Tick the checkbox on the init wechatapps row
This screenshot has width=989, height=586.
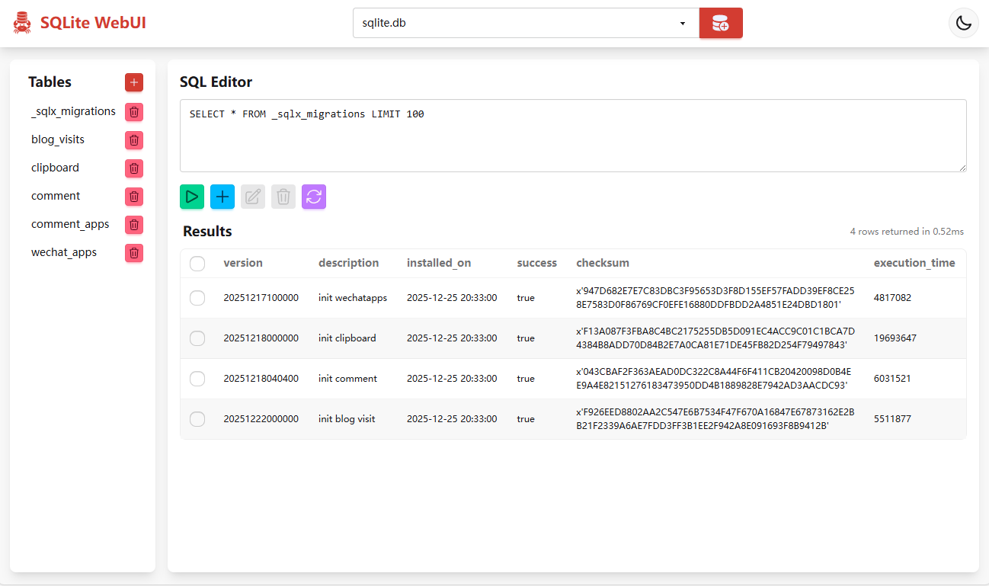pyautogui.click(x=197, y=298)
